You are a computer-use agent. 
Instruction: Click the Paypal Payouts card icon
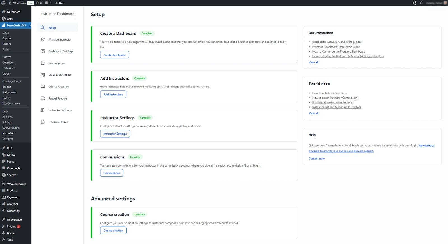coord(43,98)
